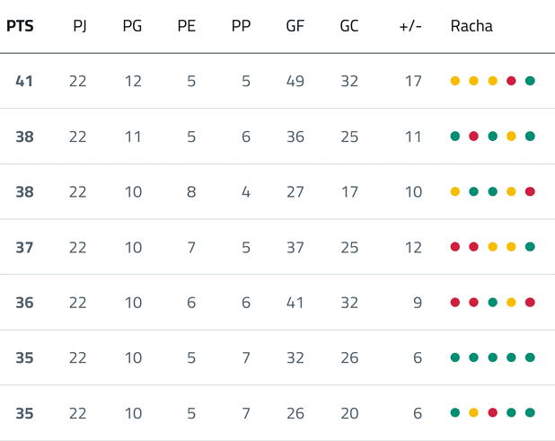Image resolution: width=555 pixels, height=441 pixels.
Task: Sort by the +/- goal difference header
Action: (x=410, y=26)
